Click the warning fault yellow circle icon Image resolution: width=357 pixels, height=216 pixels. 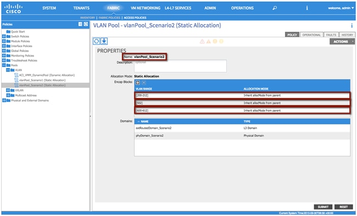pos(221,41)
